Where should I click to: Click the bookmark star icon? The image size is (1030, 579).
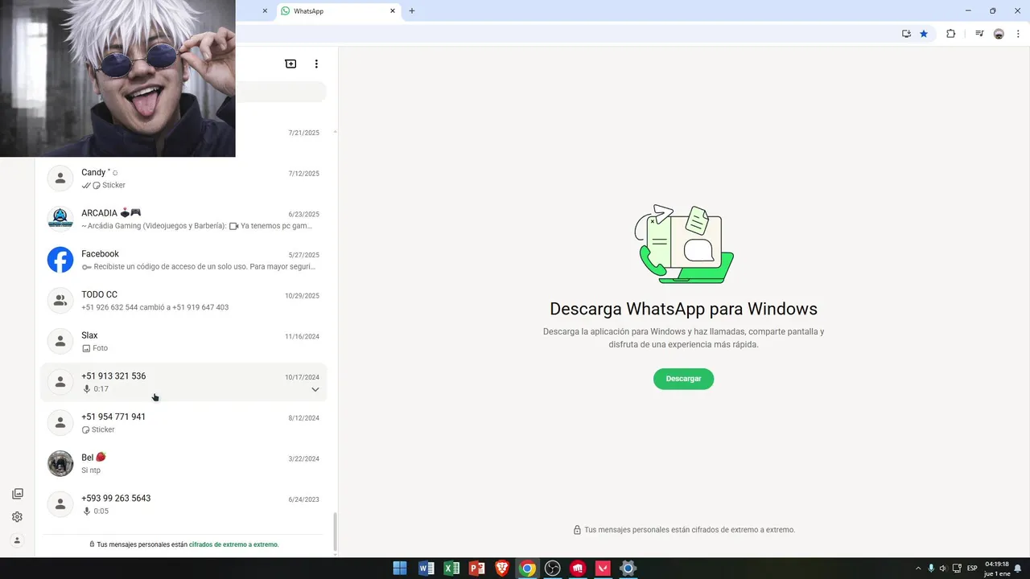click(x=924, y=34)
